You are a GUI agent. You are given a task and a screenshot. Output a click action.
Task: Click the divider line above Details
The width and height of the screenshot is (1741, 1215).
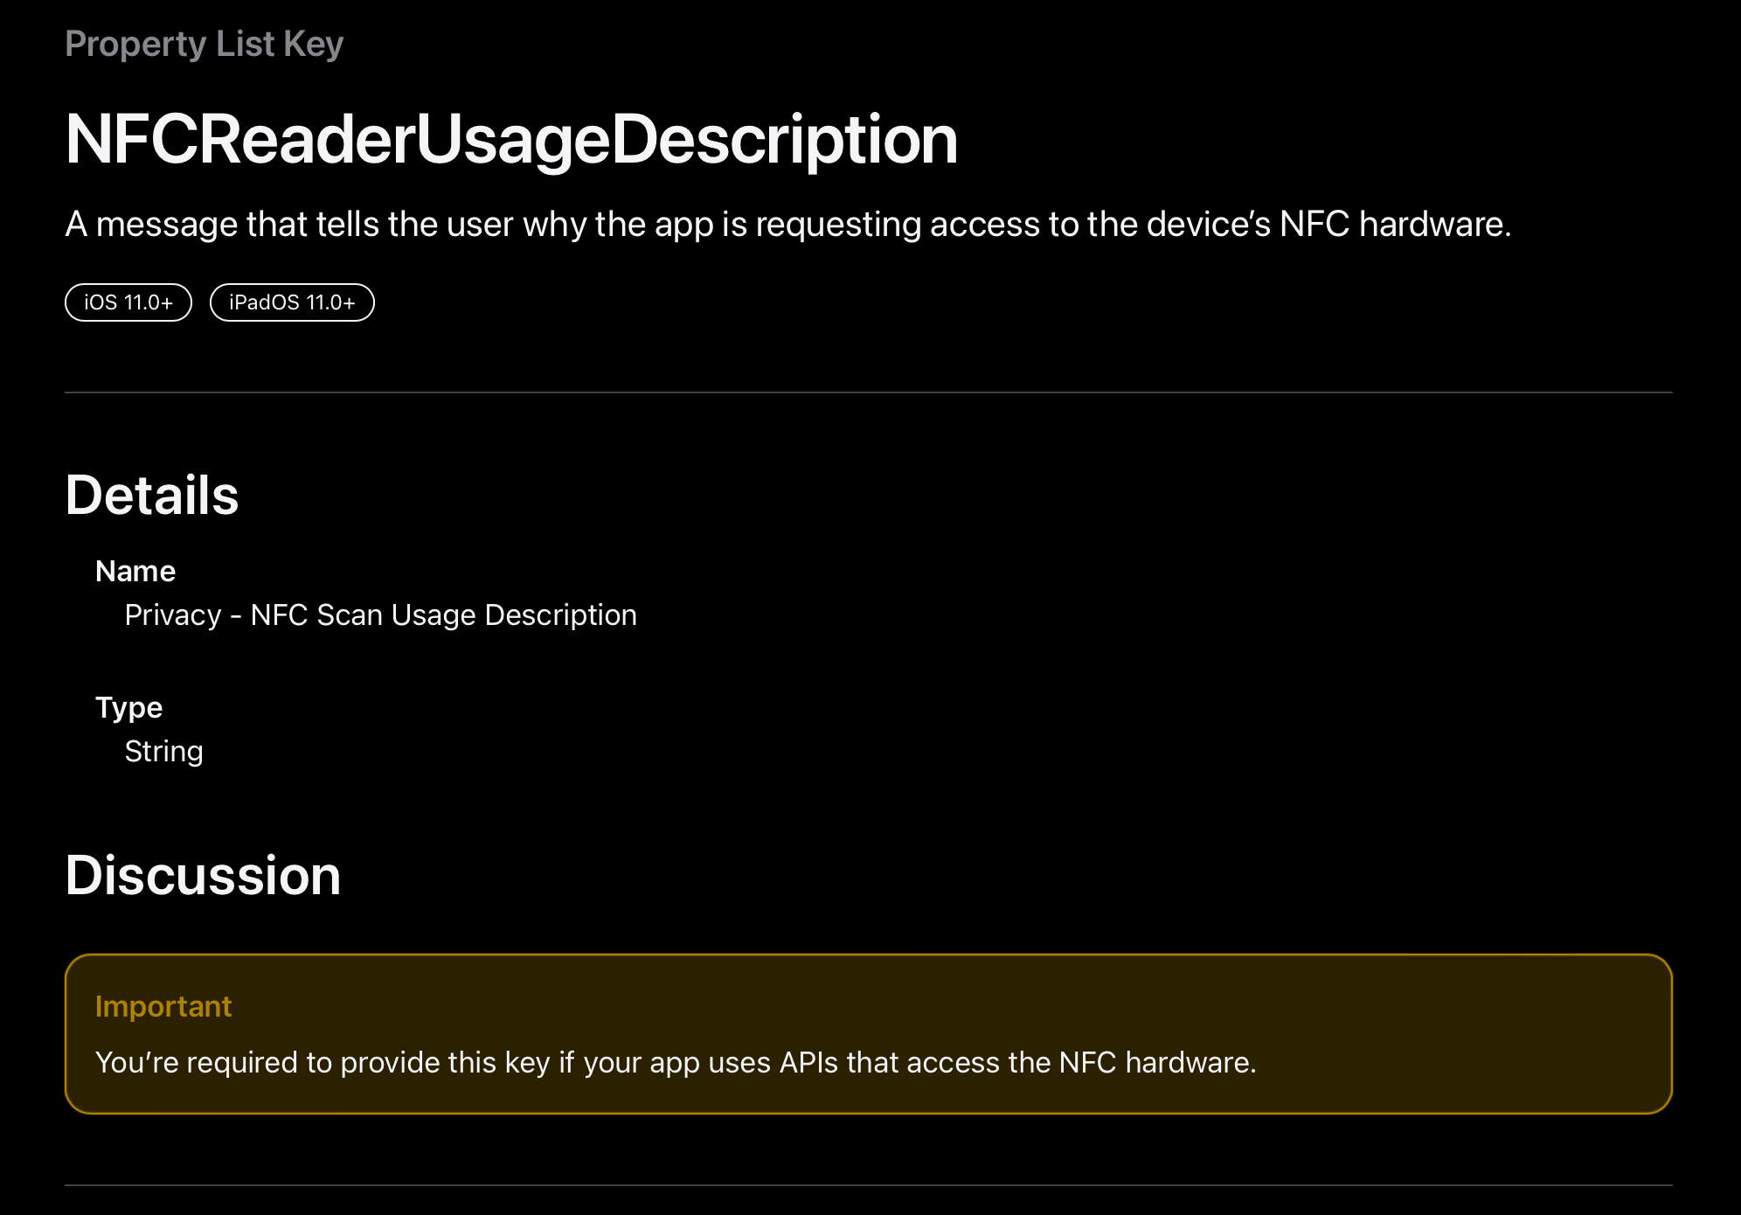tap(868, 392)
